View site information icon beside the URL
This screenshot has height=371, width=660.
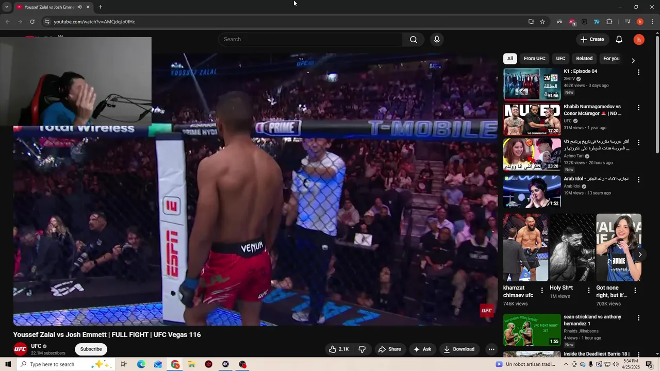click(46, 22)
